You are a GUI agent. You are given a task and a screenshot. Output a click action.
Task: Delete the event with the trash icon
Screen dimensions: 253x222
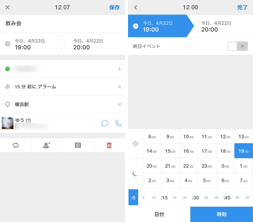[109, 145]
